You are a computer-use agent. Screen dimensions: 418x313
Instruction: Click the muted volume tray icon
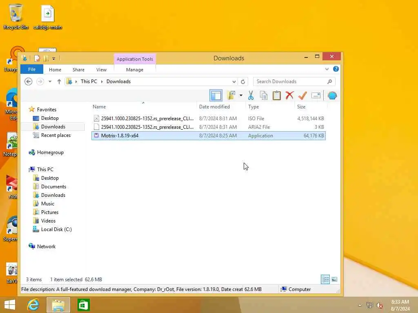coord(379,305)
